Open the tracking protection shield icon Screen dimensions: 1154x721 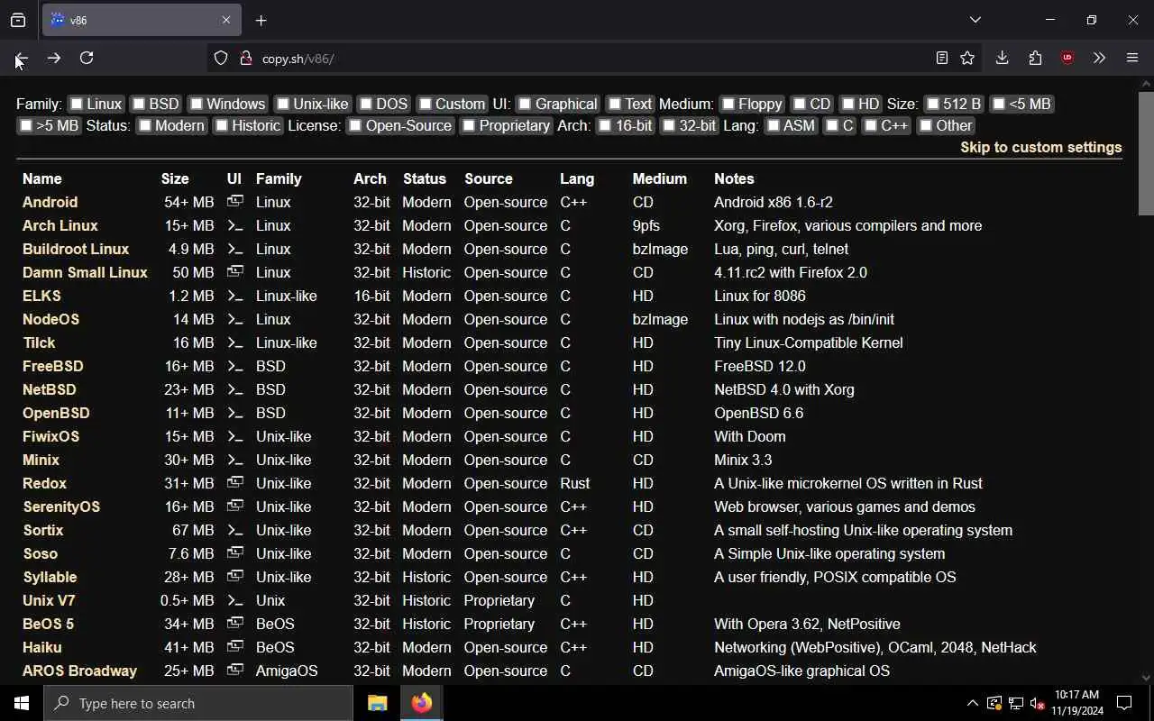(221, 59)
